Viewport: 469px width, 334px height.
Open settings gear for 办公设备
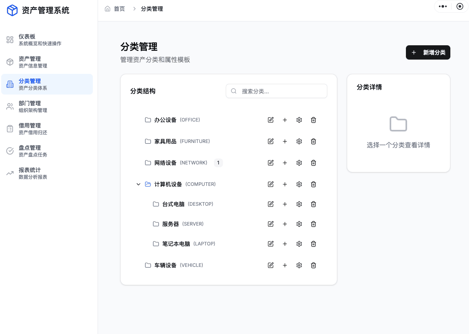point(299,120)
